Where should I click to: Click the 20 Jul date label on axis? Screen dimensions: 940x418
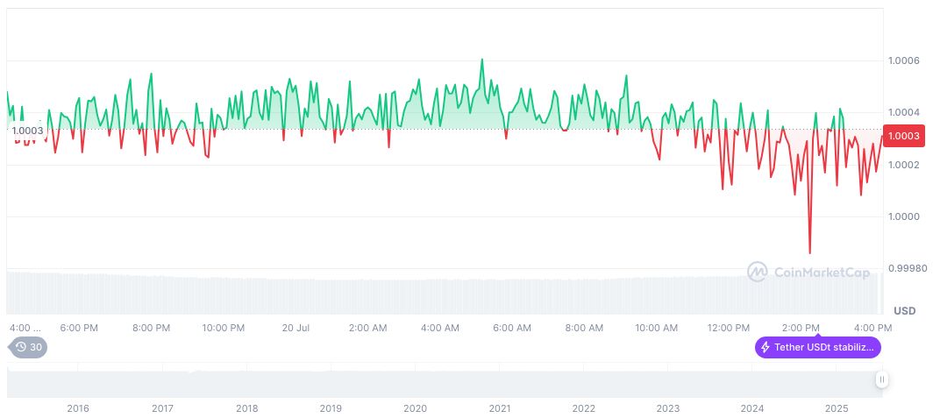tap(296, 328)
